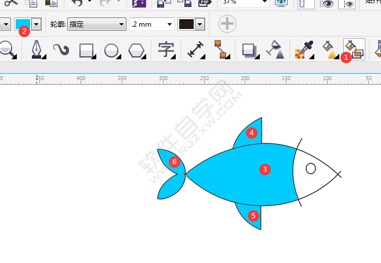Click the cyan fill color swatch
This screenshot has height=263, width=381.
(x=23, y=24)
